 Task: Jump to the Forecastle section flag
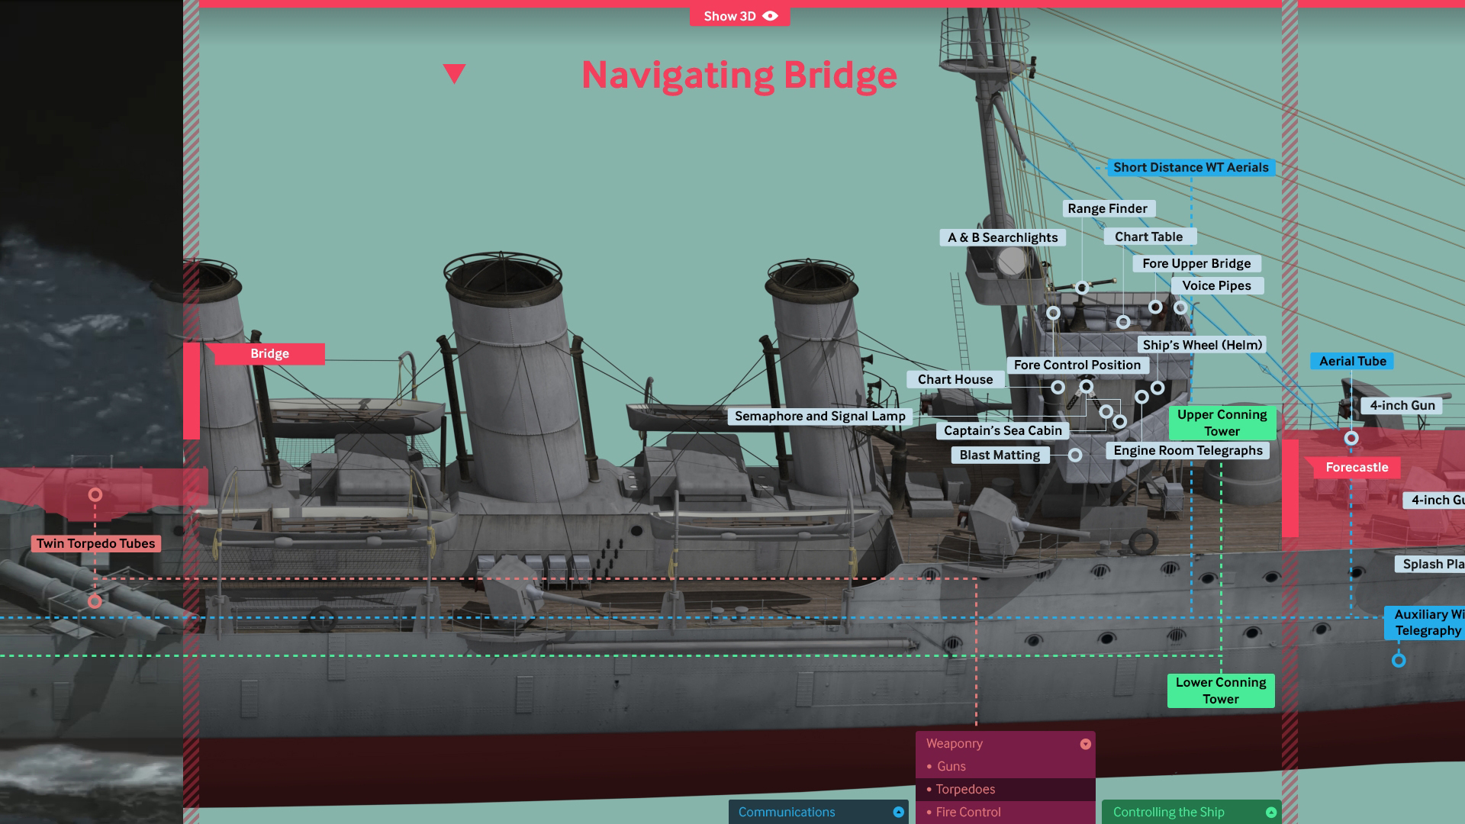1356,467
